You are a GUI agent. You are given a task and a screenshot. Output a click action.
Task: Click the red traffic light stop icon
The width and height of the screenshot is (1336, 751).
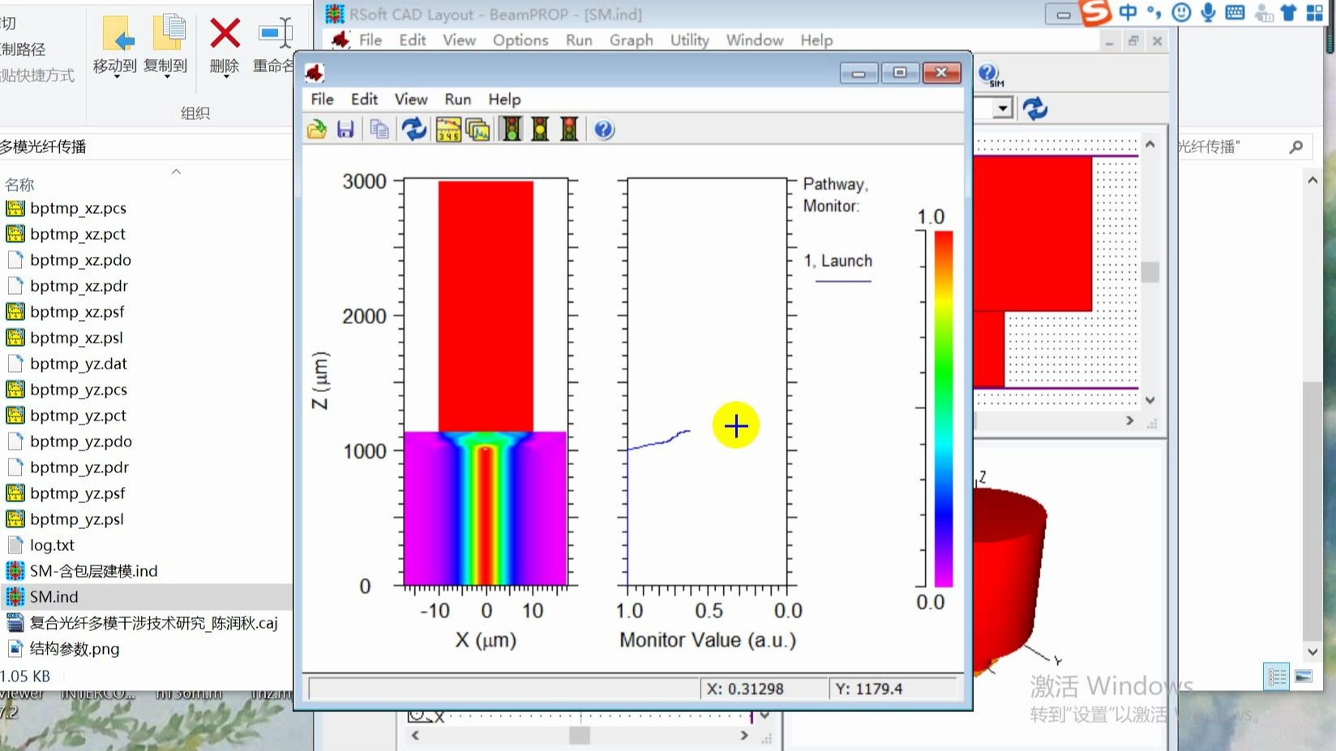(569, 129)
